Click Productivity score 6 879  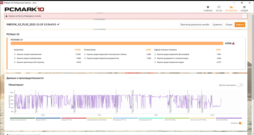tap(148, 50)
